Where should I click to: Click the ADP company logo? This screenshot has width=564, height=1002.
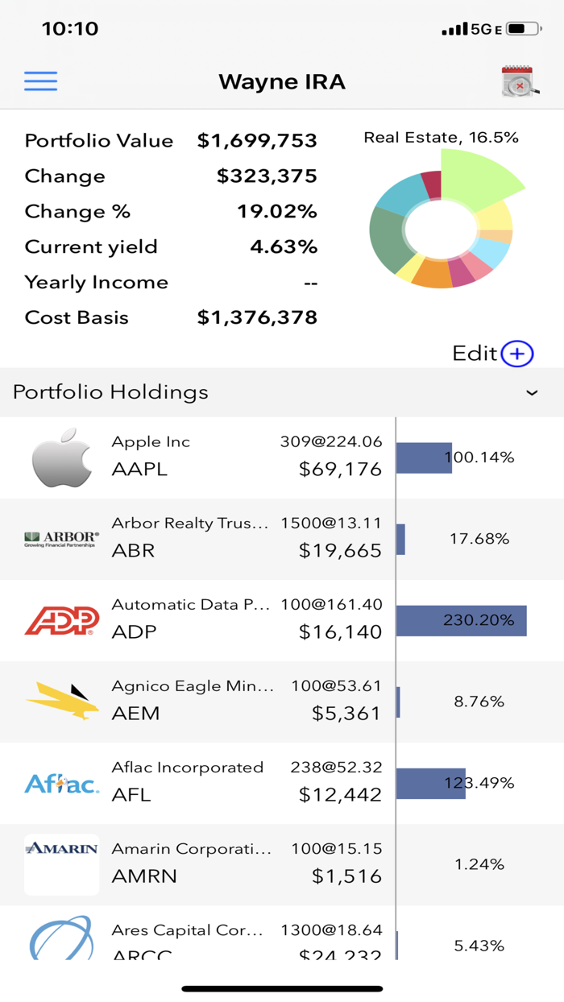(x=61, y=619)
